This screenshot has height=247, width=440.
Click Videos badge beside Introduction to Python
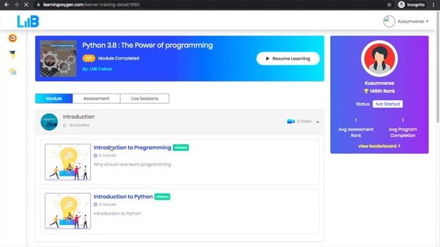click(x=162, y=197)
